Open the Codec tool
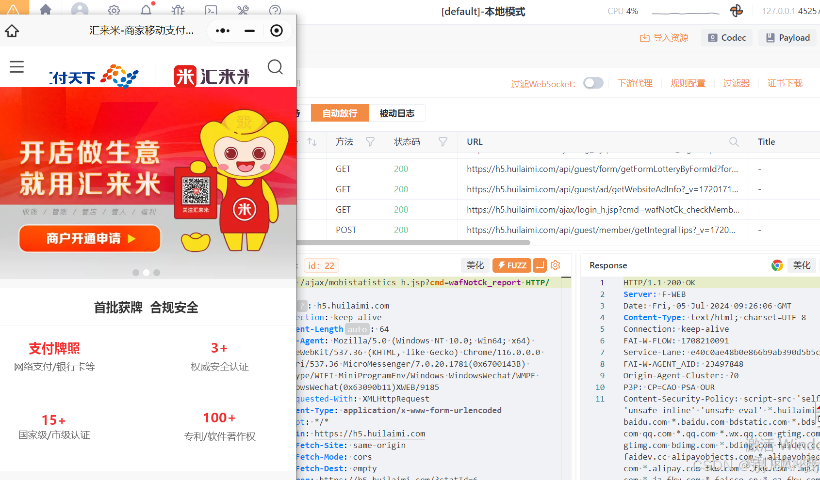820x480 pixels. 726,38
